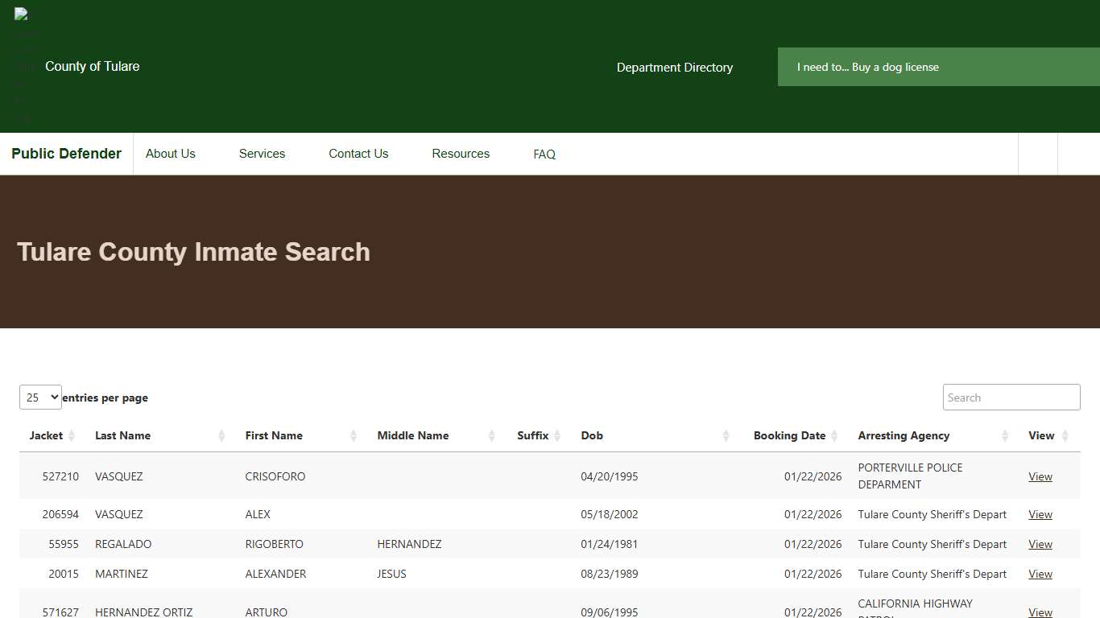Toggle sorting on the Arresting Agency column
The width and height of the screenshot is (1100, 618).
(x=1006, y=435)
